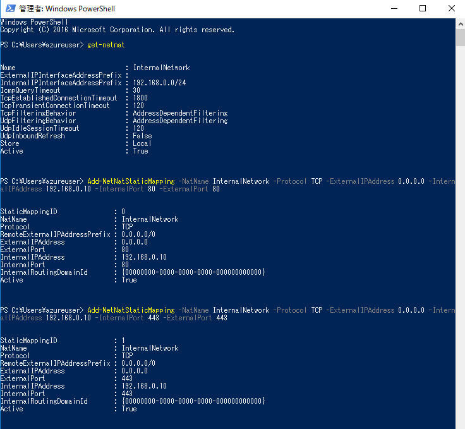465x429 pixels.
Task: Click the first Add-NetNatStaticMapping command
Action: click(131, 181)
